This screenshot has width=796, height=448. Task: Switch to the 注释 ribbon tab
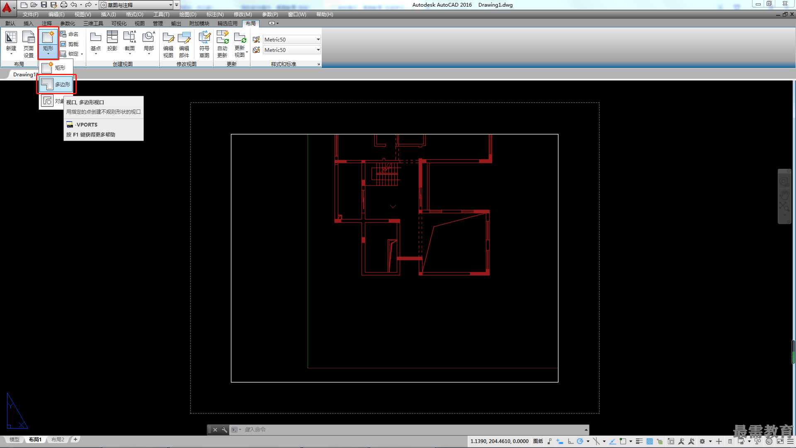click(47, 24)
